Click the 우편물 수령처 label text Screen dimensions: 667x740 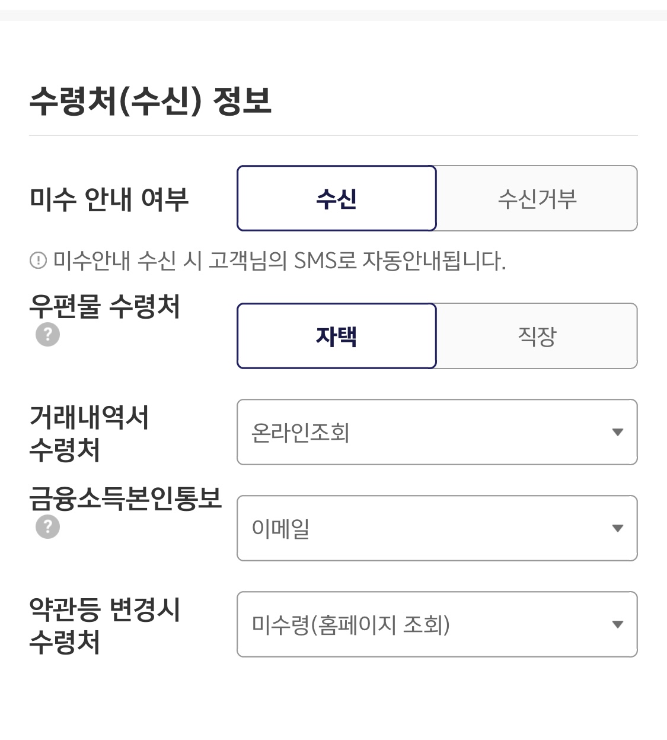[104, 307]
